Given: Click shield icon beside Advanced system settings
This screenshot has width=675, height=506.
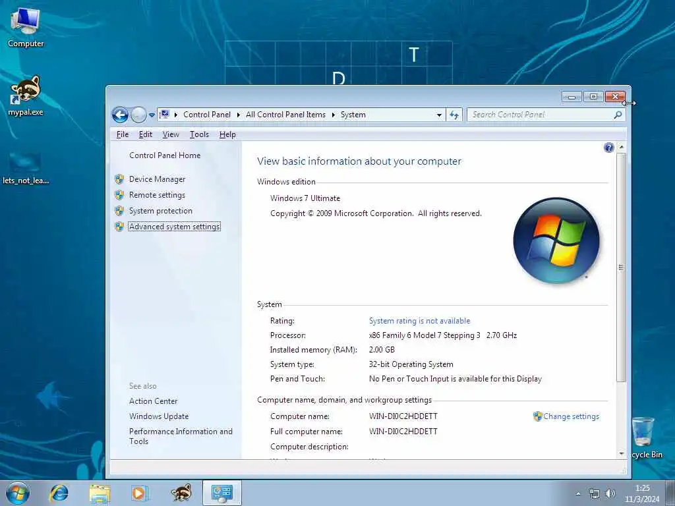Looking at the screenshot, I should tap(119, 227).
